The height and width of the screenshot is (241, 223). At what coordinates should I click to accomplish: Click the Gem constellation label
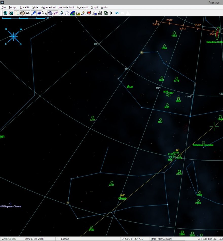122,198
